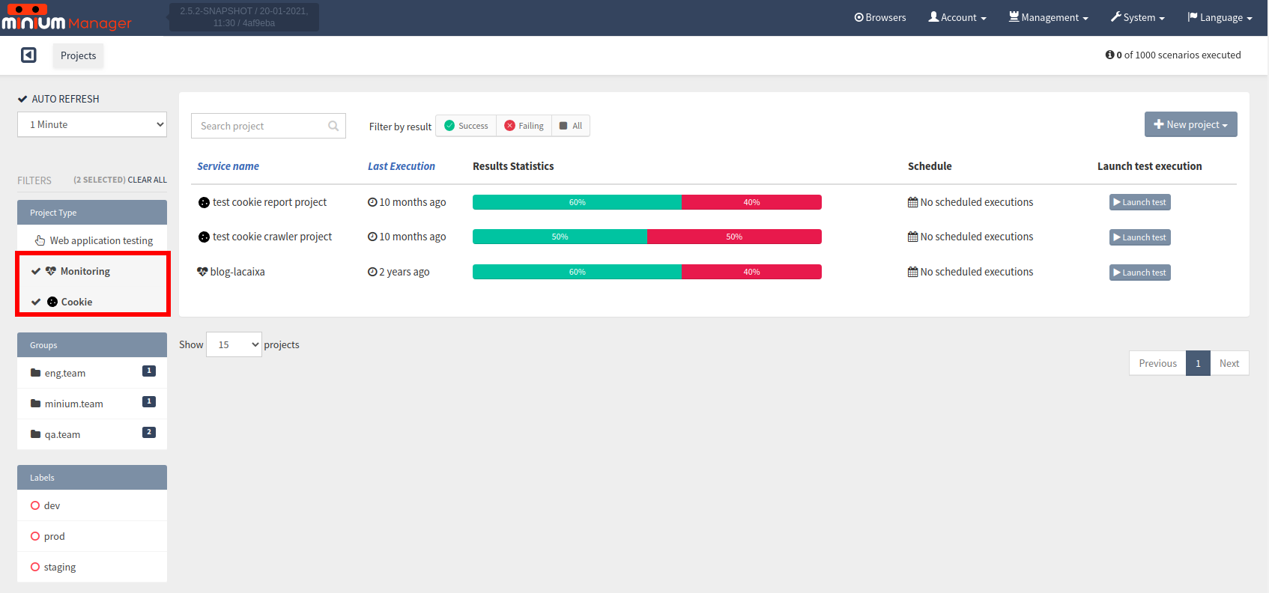Screen dimensions: 1269x593
Task: Launch test for test cookie crawler project
Action: [x=1139, y=237]
